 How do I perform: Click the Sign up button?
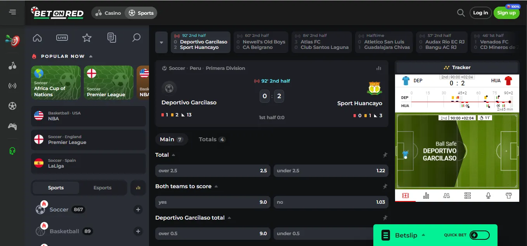pyautogui.click(x=506, y=13)
